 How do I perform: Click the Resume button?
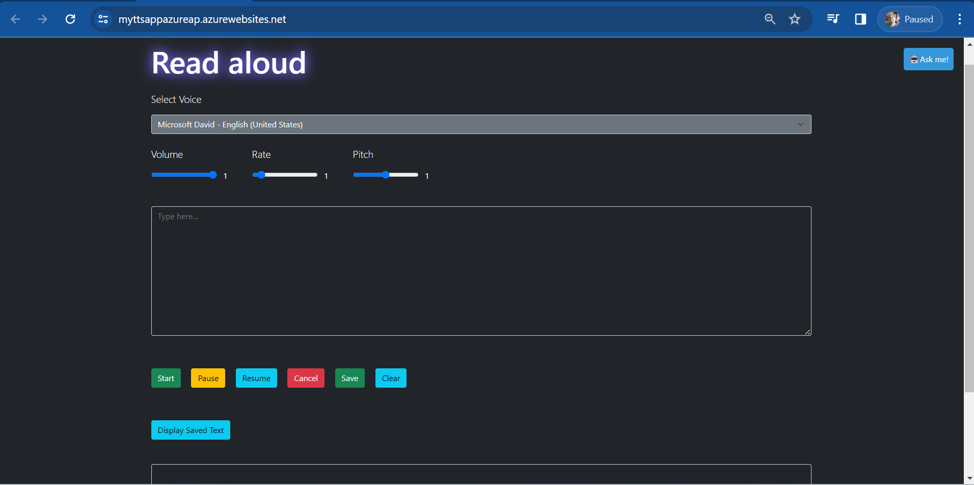click(x=256, y=378)
